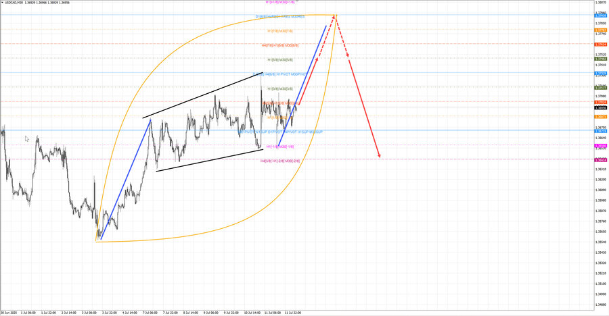Screen dimensions: 609x316
Task: Click the 1.36200 price scale value
Action: (602, 180)
